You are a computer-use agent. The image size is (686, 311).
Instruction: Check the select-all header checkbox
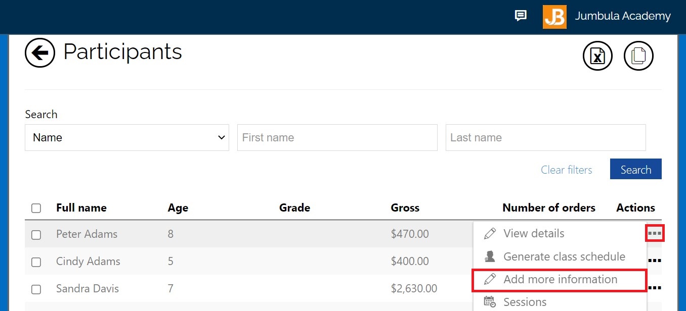click(36, 208)
